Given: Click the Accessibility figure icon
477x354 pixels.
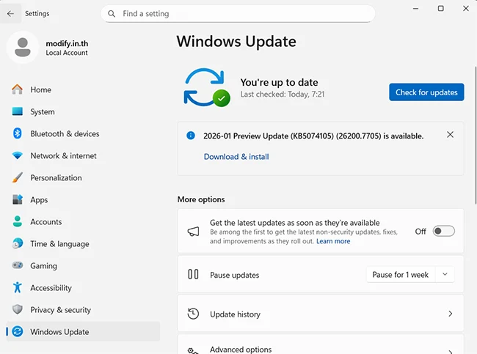Looking at the screenshot, I should coord(18,287).
